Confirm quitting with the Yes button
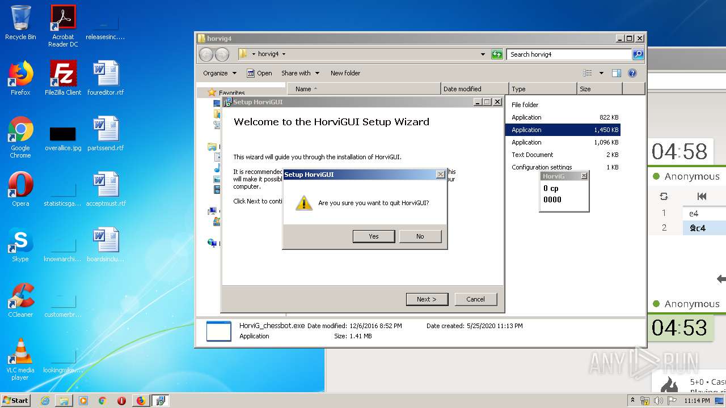 click(x=373, y=236)
